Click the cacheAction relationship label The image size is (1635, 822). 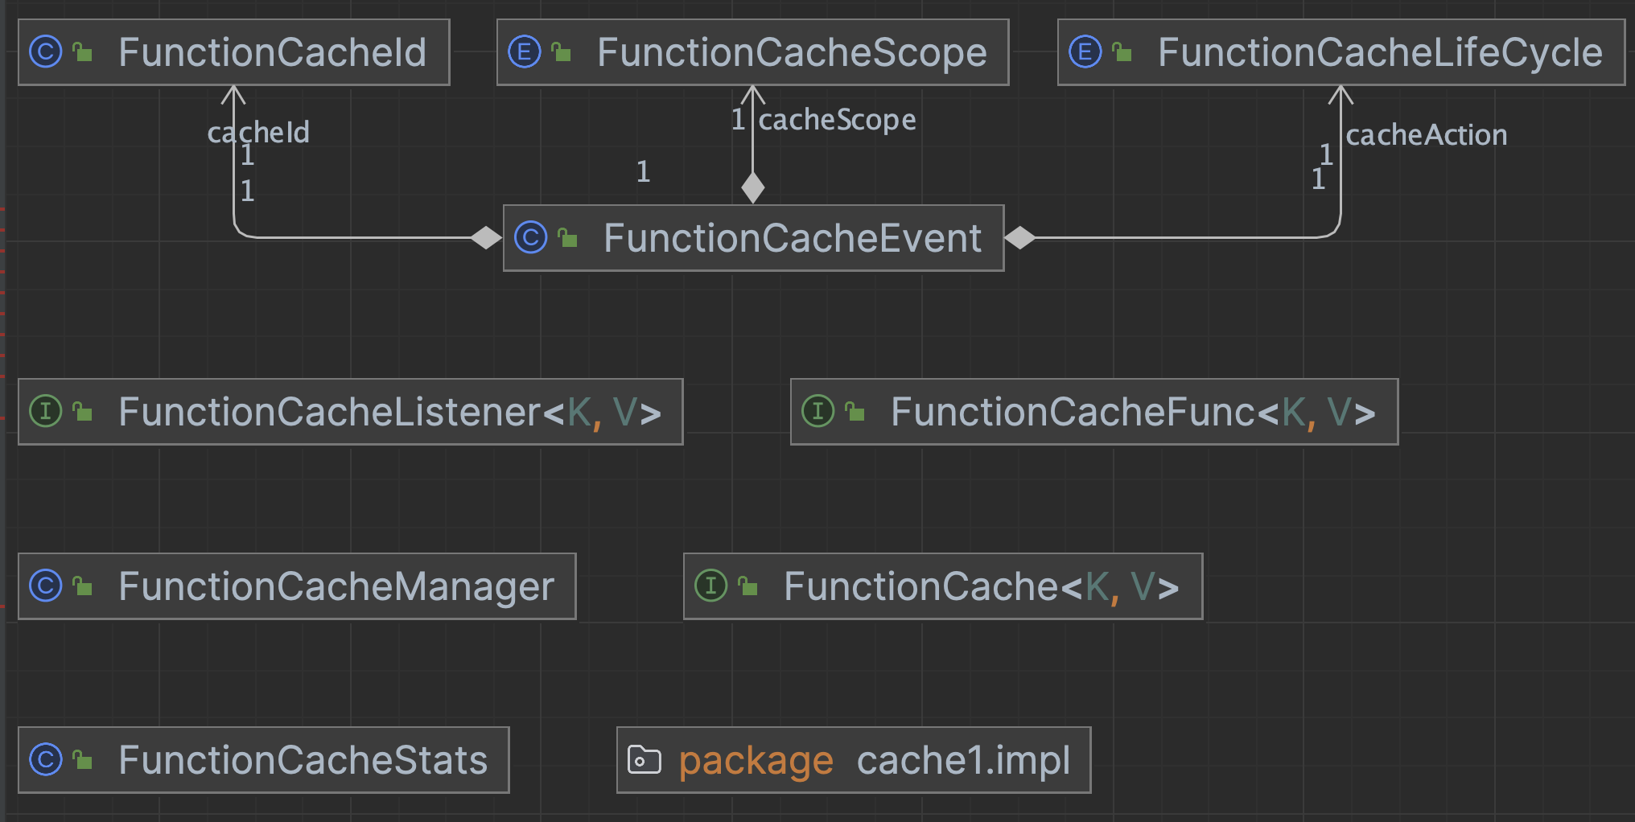click(1427, 135)
